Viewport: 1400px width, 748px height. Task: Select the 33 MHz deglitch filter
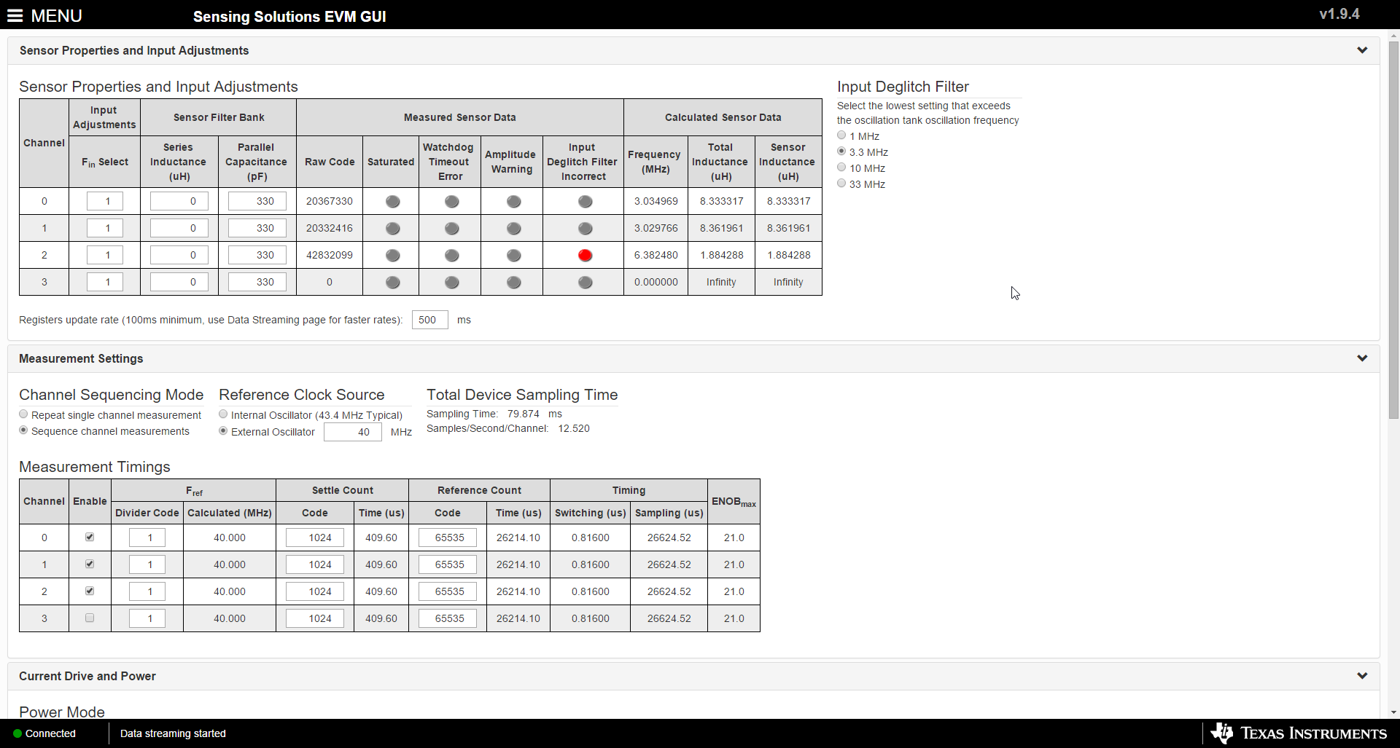click(x=841, y=184)
